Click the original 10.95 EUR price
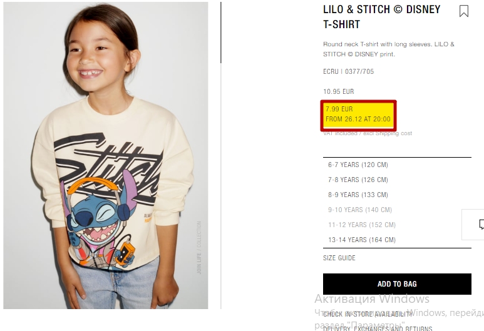Viewport: 484px width, 331px height. pyautogui.click(x=339, y=91)
